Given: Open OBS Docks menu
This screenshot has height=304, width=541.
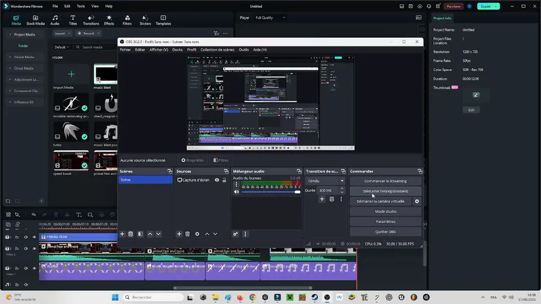Looking at the screenshot, I should coord(177,50).
